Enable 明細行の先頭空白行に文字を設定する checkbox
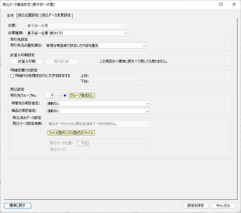Viewport: 241px width, 213px height. pyautogui.click(x=12, y=76)
